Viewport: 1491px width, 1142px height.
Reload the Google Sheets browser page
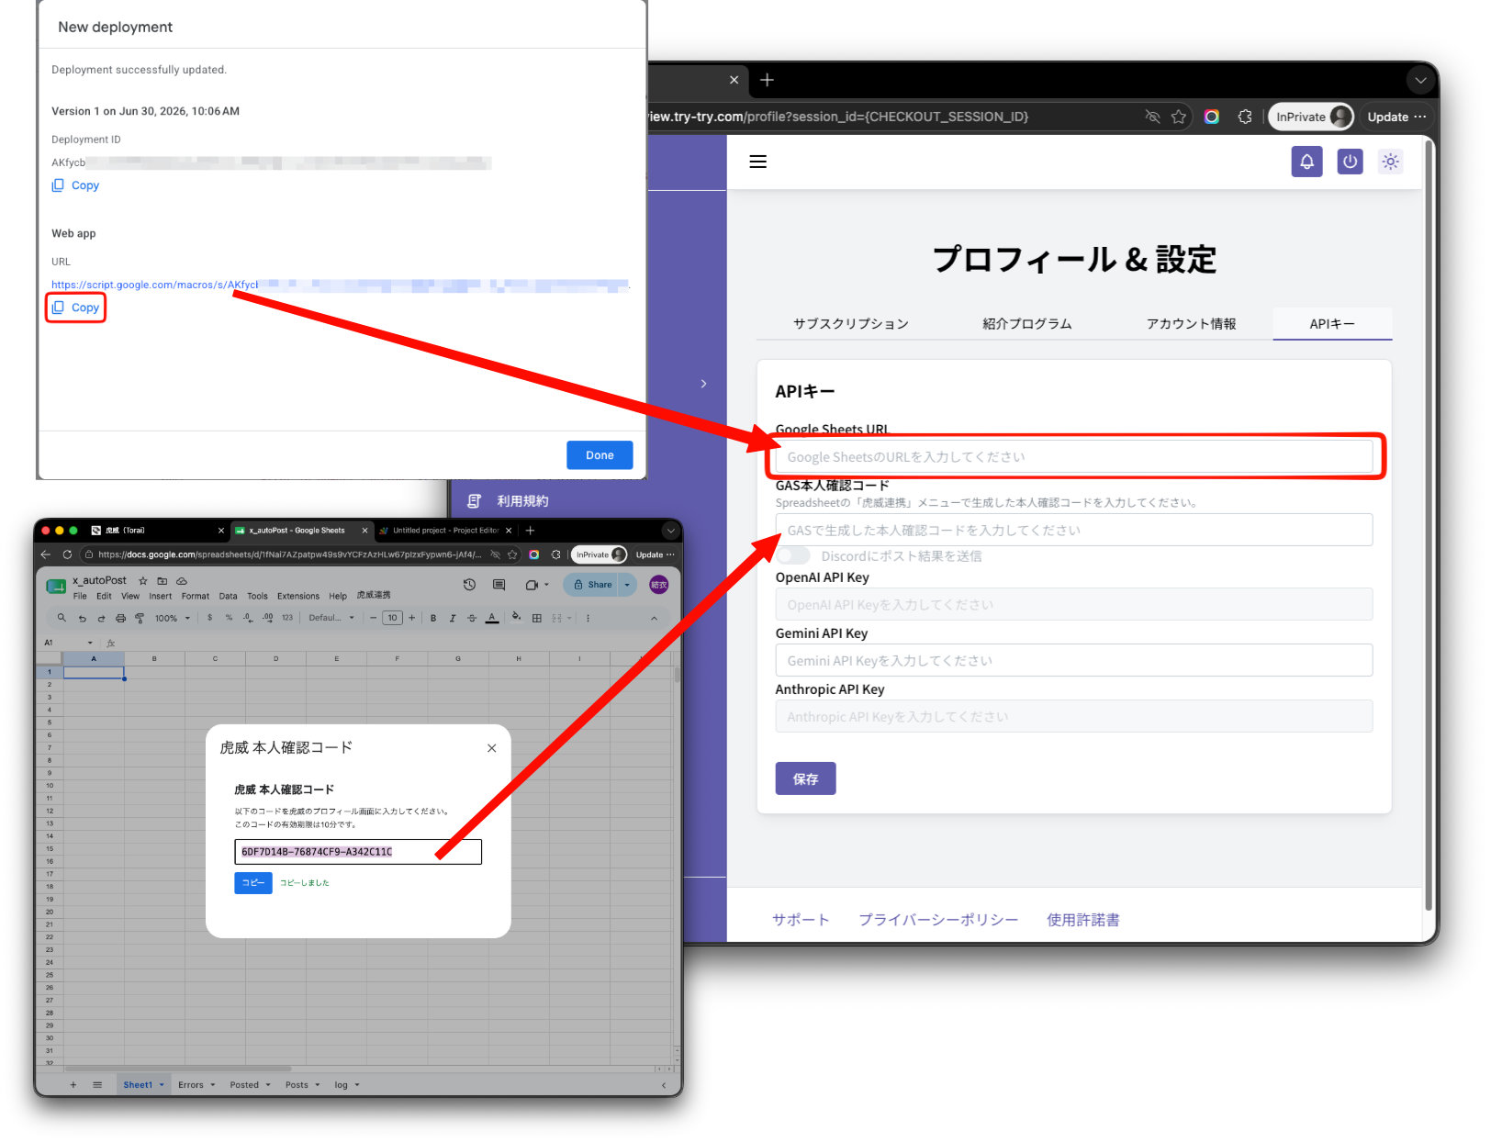[x=67, y=554]
